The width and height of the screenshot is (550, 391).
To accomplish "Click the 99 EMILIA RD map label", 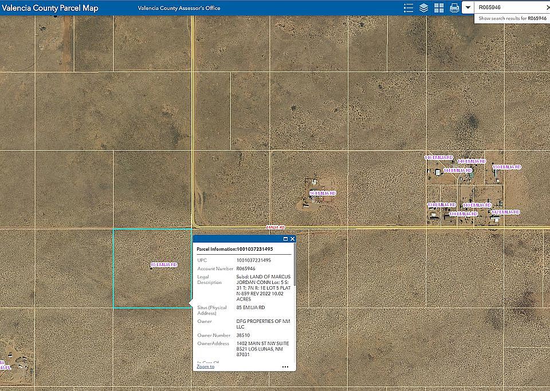I will [323, 193].
